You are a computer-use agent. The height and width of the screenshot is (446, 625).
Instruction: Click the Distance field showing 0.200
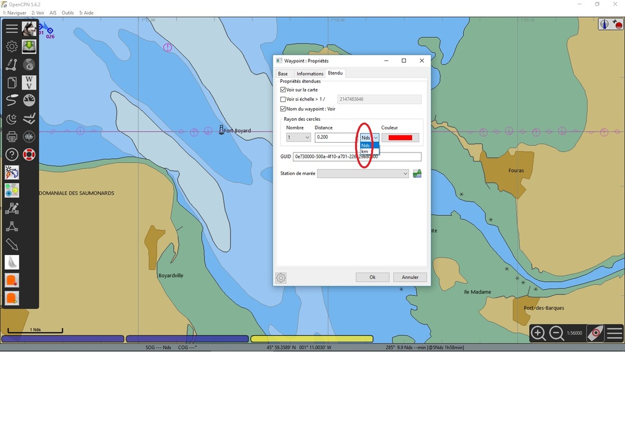click(337, 137)
